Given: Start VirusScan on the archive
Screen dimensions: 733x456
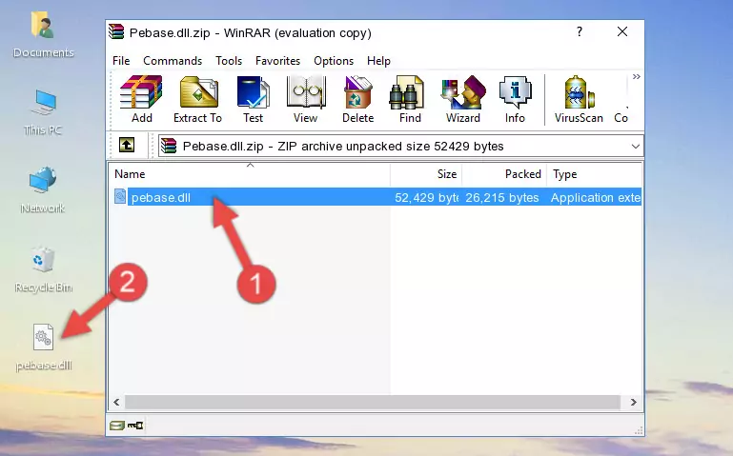Looking at the screenshot, I should (x=579, y=99).
